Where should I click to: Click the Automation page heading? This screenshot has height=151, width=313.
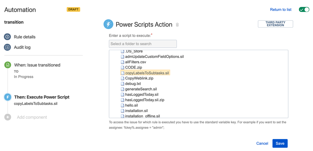click(x=20, y=10)
